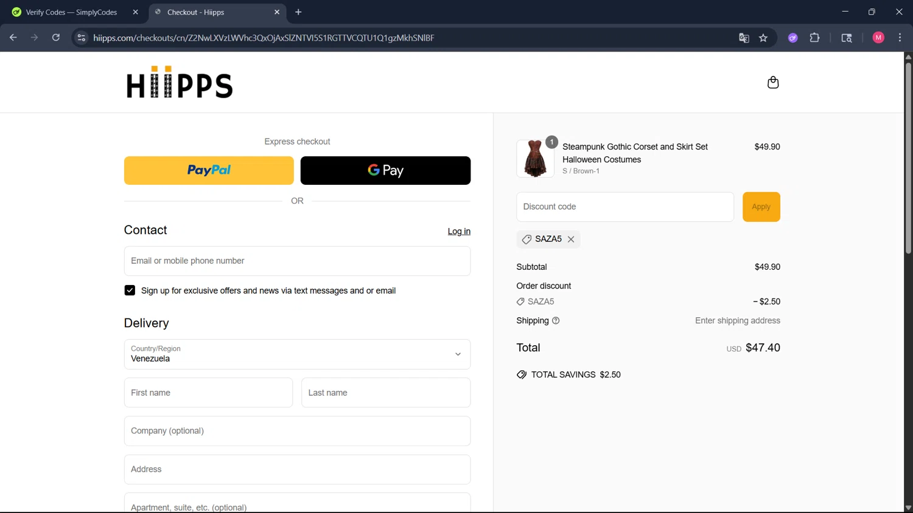The image size is (913, 513).
Task: Click the Enter shipping address text
Action: pos(738,321)
